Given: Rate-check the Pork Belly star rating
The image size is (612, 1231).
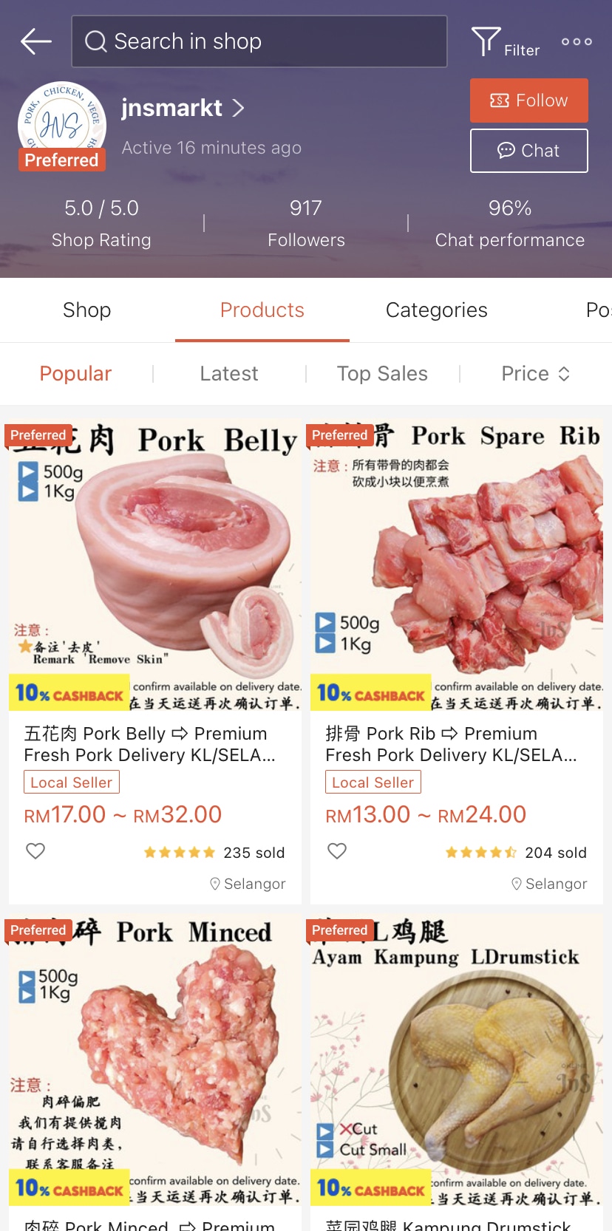Looking at the screenshot, I should (180, 853).
